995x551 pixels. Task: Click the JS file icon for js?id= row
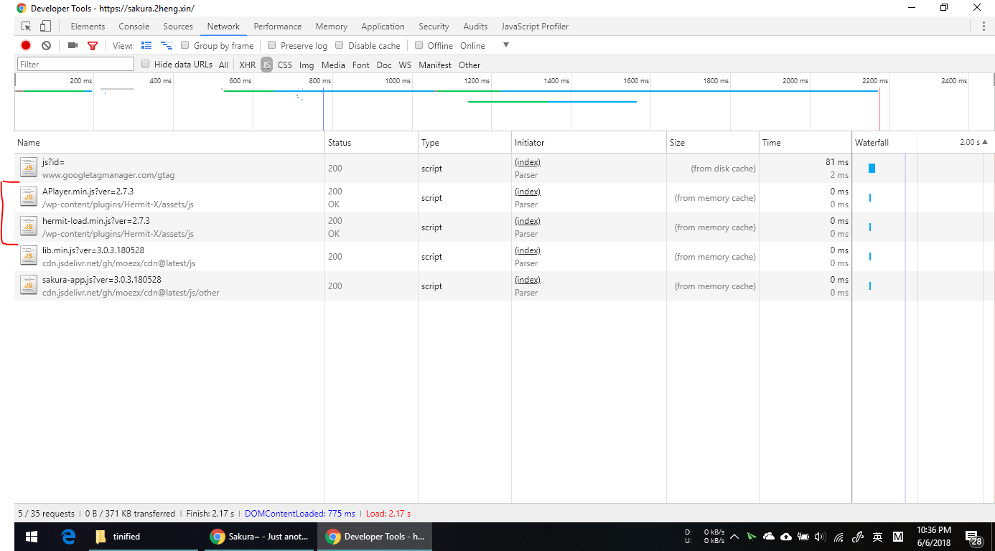tap(28, 168)
